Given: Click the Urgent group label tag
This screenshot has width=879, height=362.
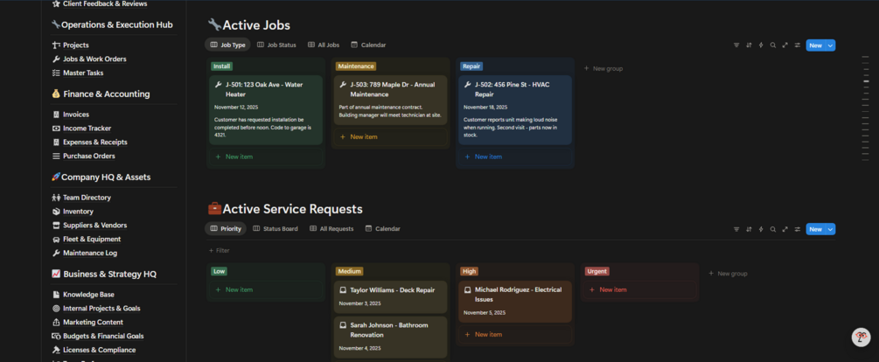Looking at the screenshot, I should tap(597, 271).
